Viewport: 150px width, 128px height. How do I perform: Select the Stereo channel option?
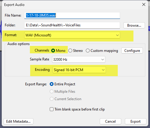[70, 51]
